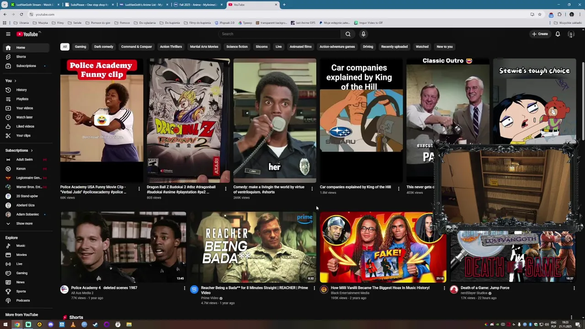The image size is (585, 329).
Task: Select the Martial Arts Movies filter chip
Action: tap(204, 47)
